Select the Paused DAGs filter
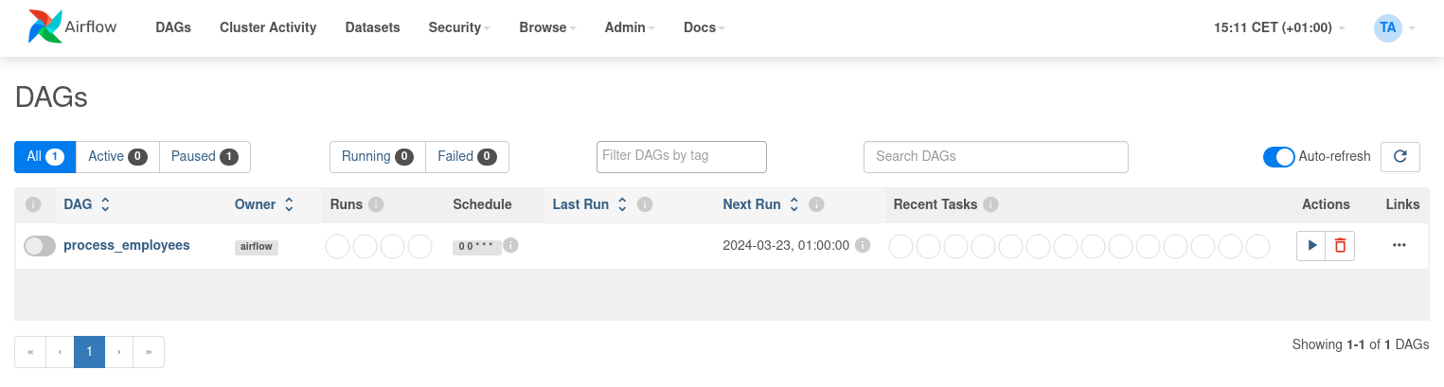 (x=205, y=157)
